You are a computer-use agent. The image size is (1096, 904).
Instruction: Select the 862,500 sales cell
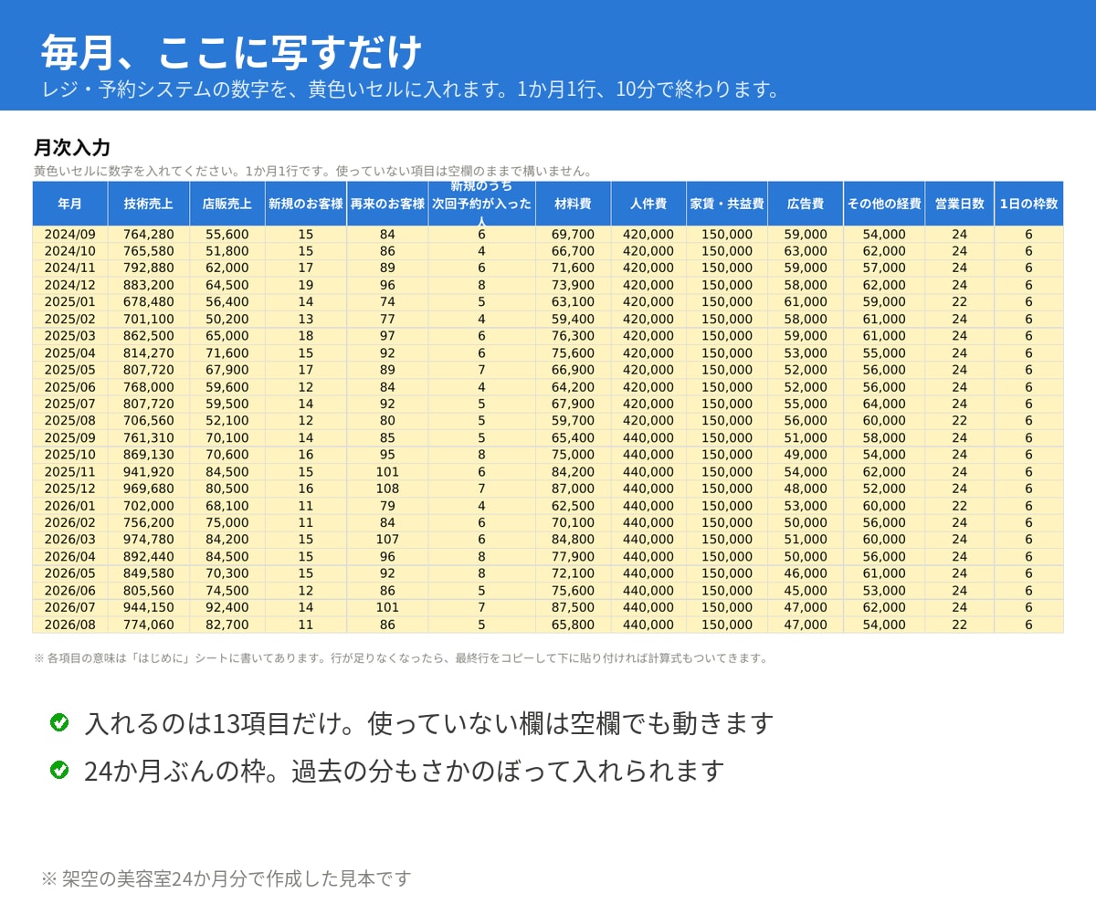pos(149,336)
